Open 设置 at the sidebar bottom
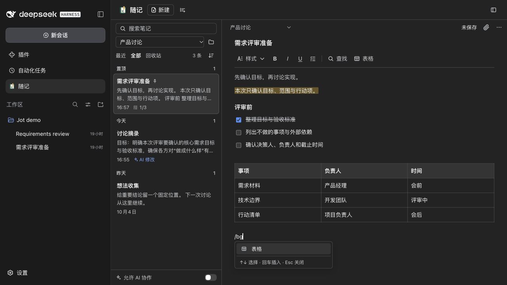Viewport: 507px width, 285px height. [18, 273]
